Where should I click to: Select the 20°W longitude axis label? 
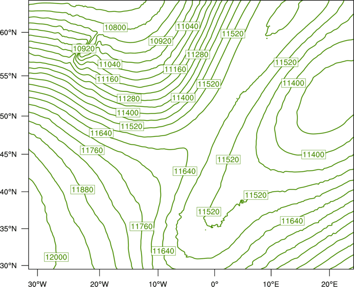point(99,284)
